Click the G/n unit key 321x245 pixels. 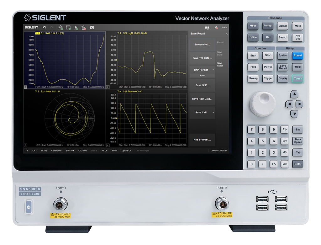(x=285, y=141)
